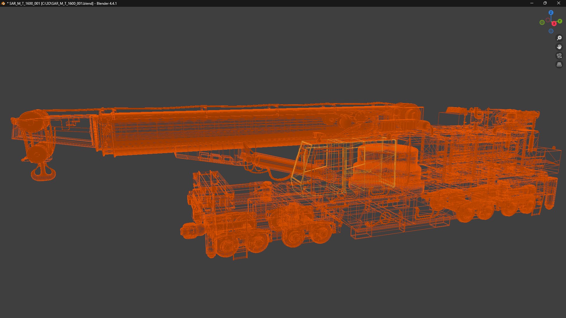Image resolution: width=566 pixels, height=318 pixels.
Task: Click the Move view hand icon
Action: 559,47
